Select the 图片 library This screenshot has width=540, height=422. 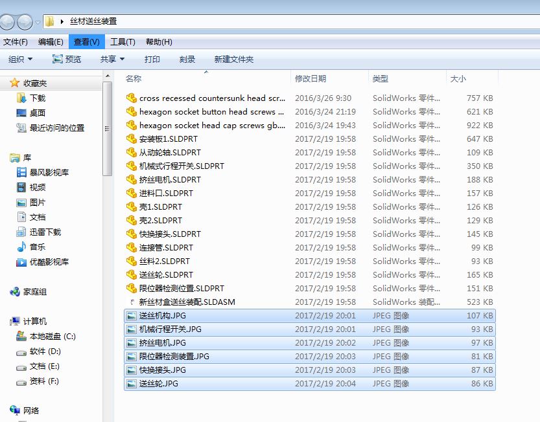click(31, 202)
